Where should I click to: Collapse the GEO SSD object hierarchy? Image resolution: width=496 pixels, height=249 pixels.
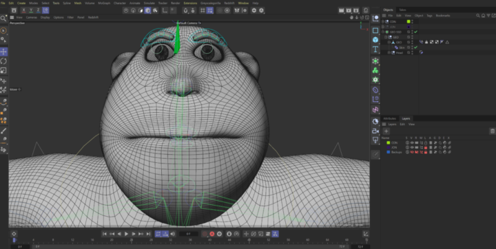(x=383, y=32)
